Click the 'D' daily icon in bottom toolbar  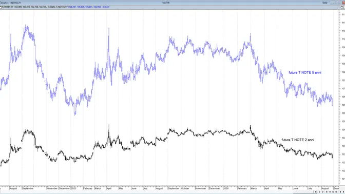[x=322, y=192]
